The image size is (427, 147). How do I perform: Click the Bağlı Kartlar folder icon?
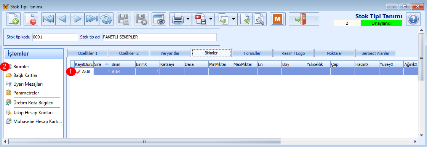tap(8, 75)
